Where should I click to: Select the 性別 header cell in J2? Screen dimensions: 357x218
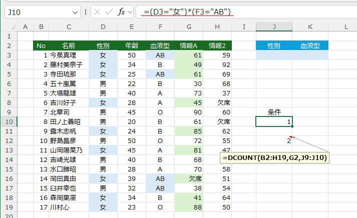(x=274, y=46)
